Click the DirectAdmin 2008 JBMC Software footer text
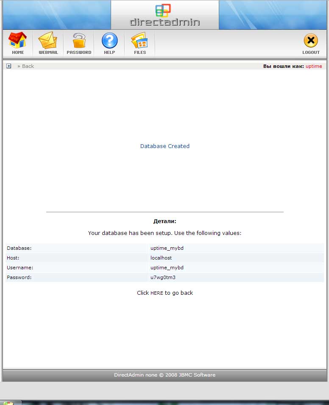The height and width of the screenshot is (405, 329). coord(165,375)
